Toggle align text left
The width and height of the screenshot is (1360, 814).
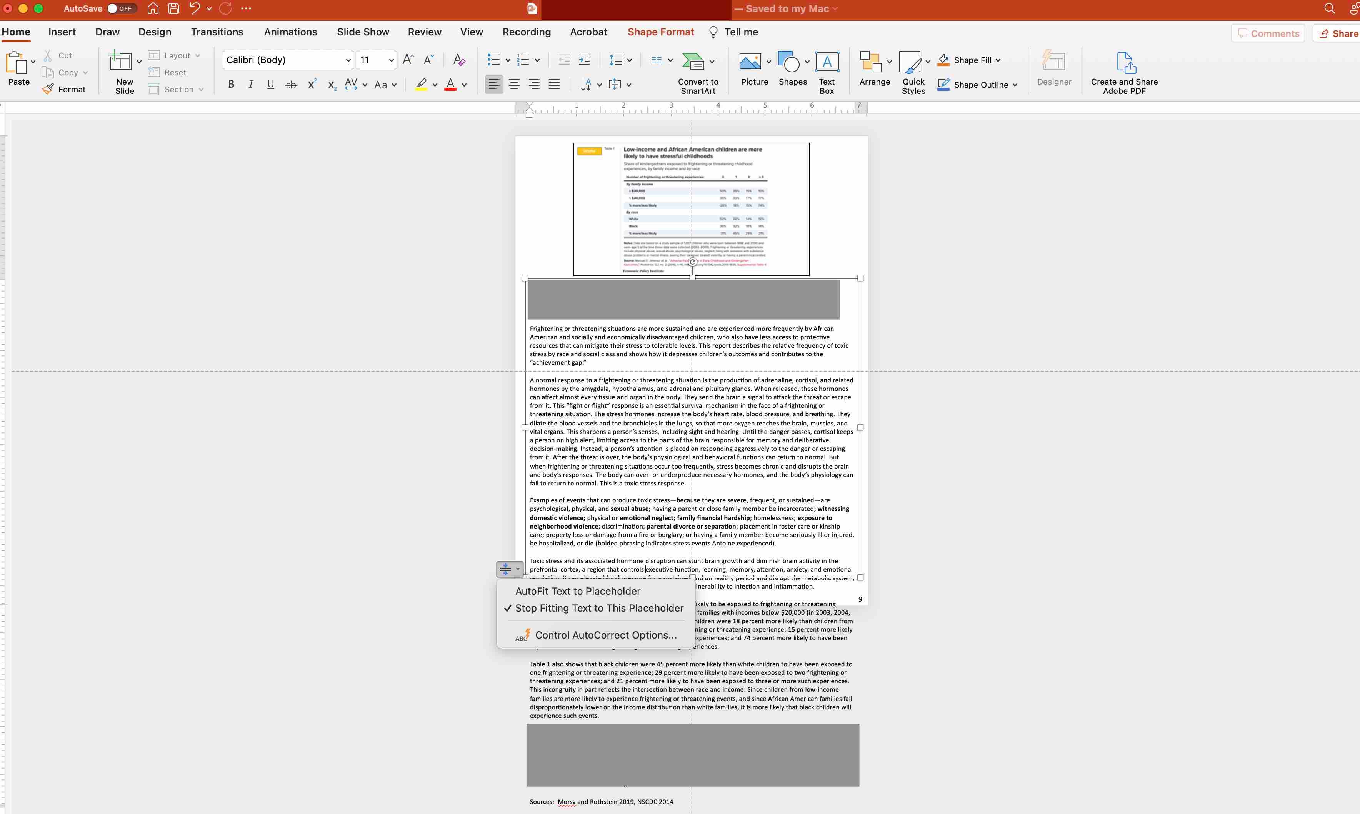[494, 85]
